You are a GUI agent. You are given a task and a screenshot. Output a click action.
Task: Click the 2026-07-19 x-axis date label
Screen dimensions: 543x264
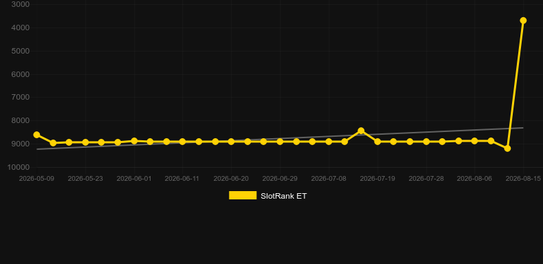coord(377,179)
